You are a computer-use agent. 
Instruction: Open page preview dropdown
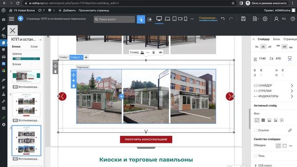coord(256,19)
